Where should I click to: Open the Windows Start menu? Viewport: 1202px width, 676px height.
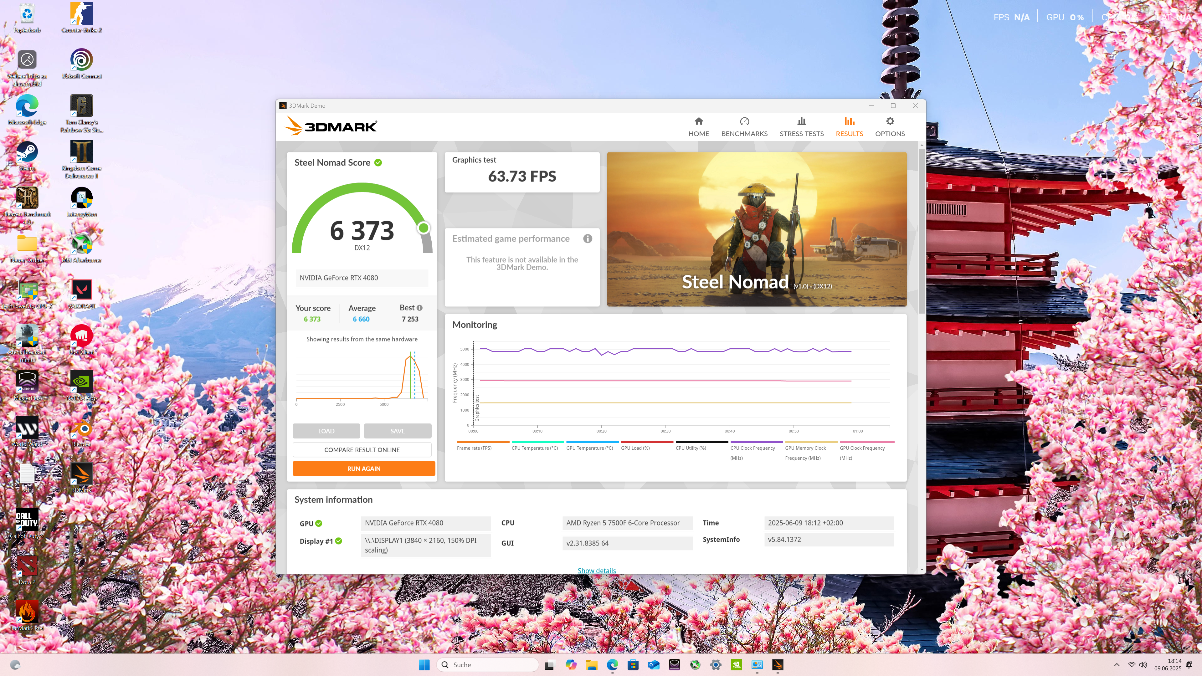pyautogui.click(x=424, y=665)
